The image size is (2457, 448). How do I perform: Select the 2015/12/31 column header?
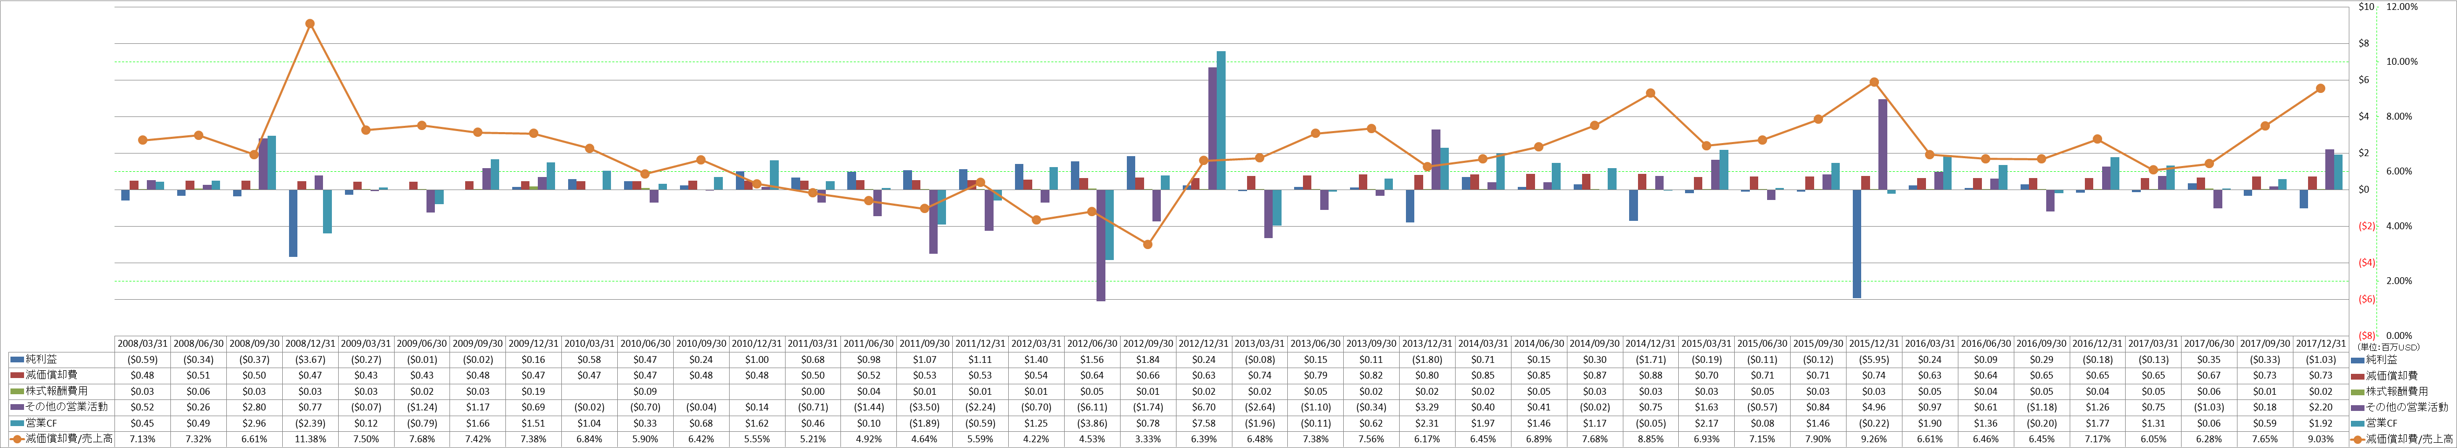1873,343
